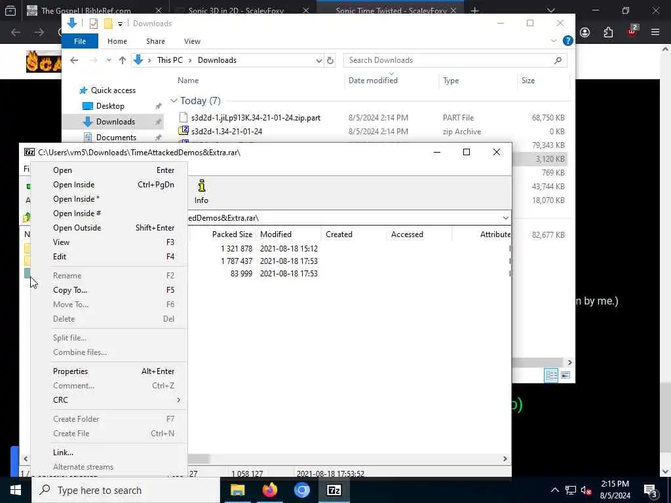Image resolution: width=671 pixels, height=503 pixels.
Task: Open Documents in navigation pane
Action: [x=116, y=138]
